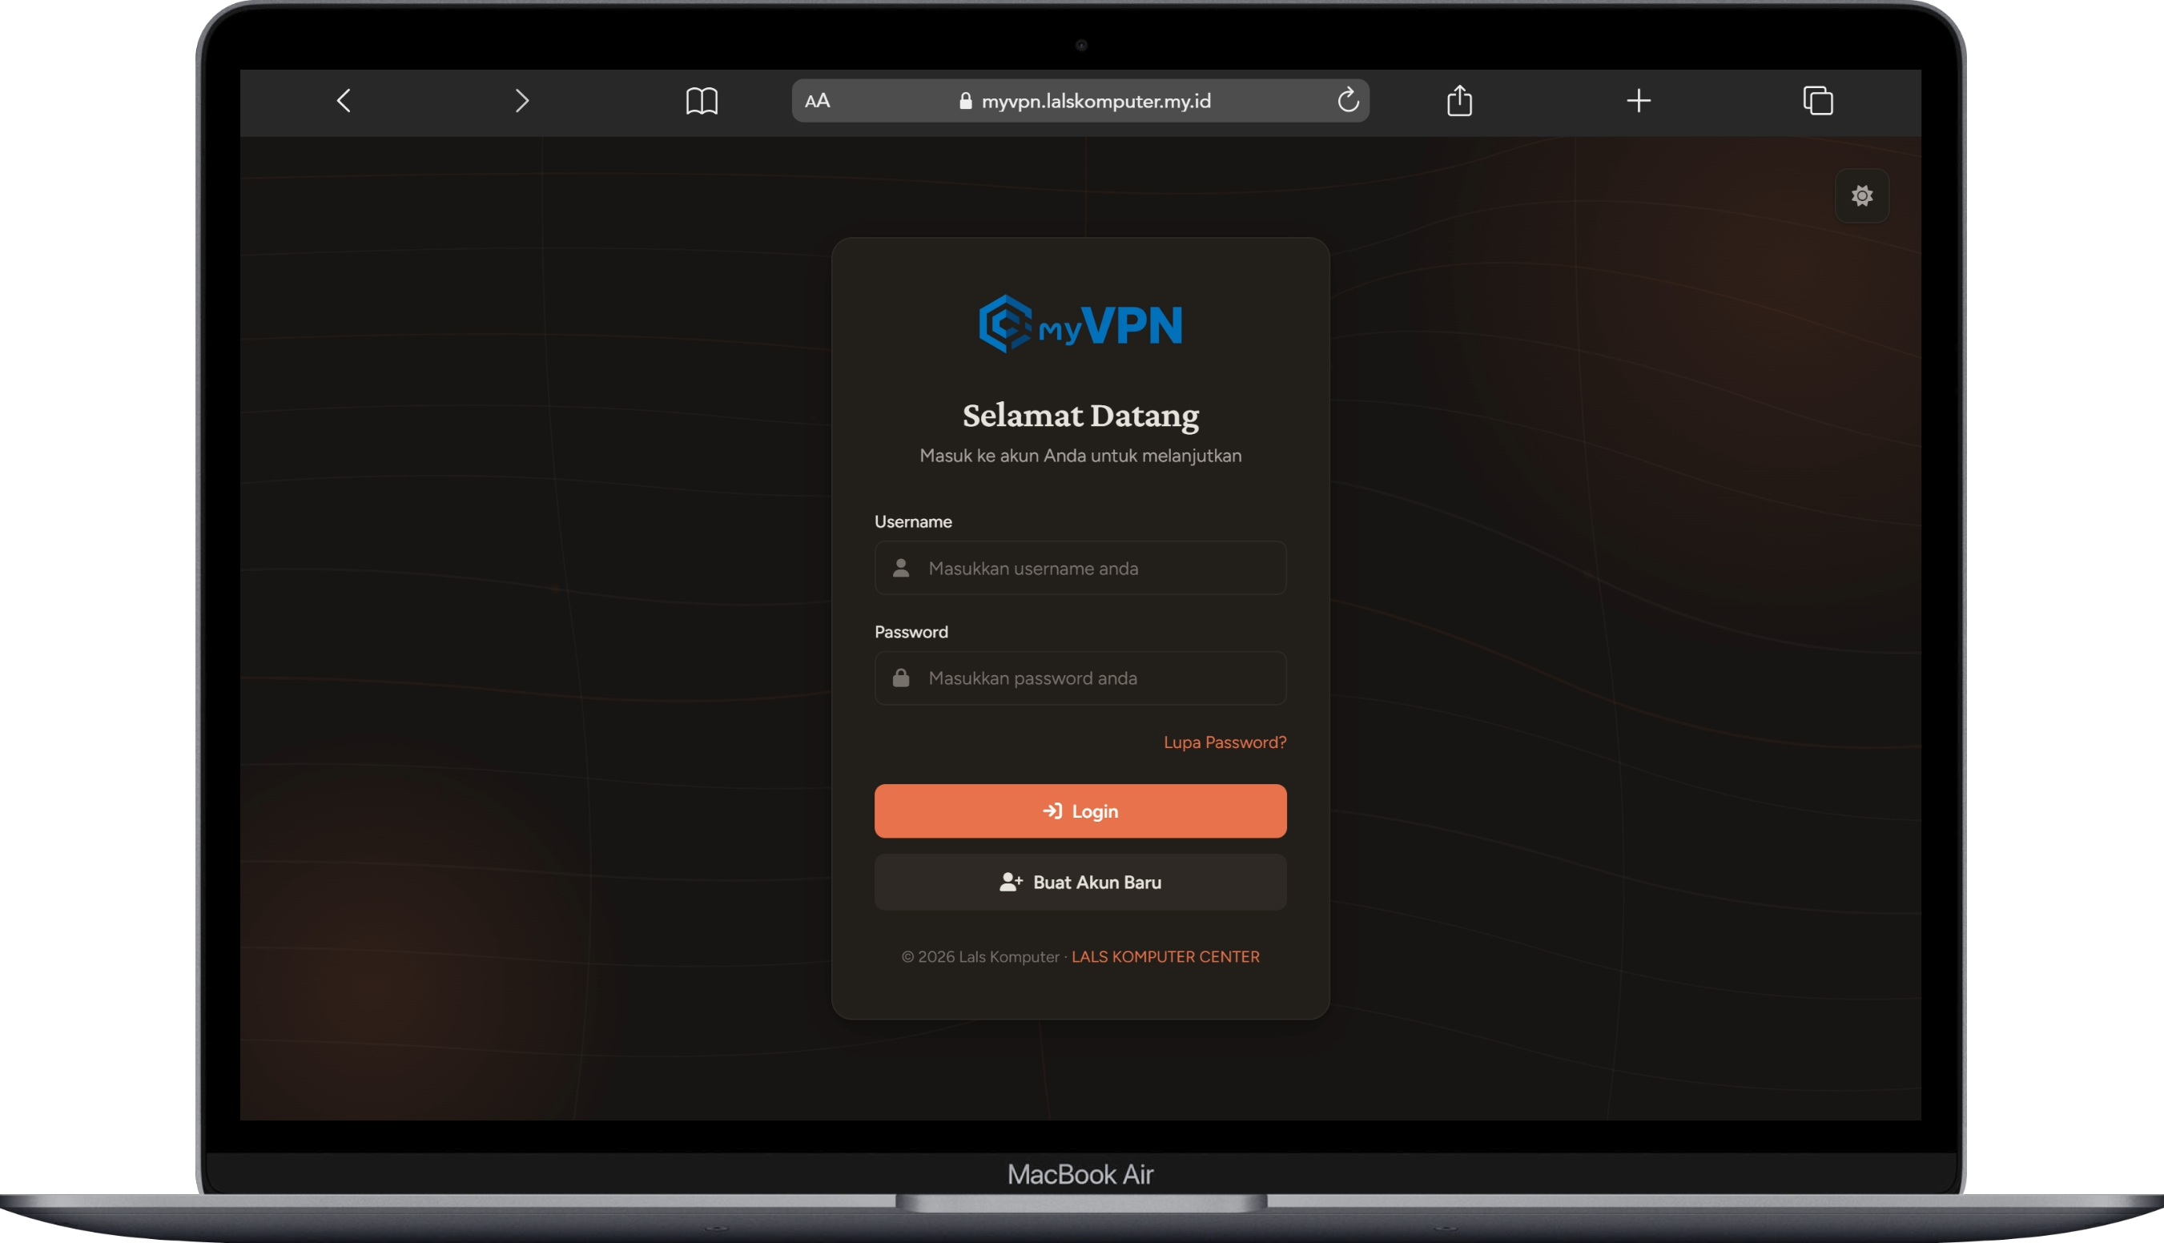Click the myVPN logo
Screen dimensions: 2164x1243
click(x=1080, y=324)
